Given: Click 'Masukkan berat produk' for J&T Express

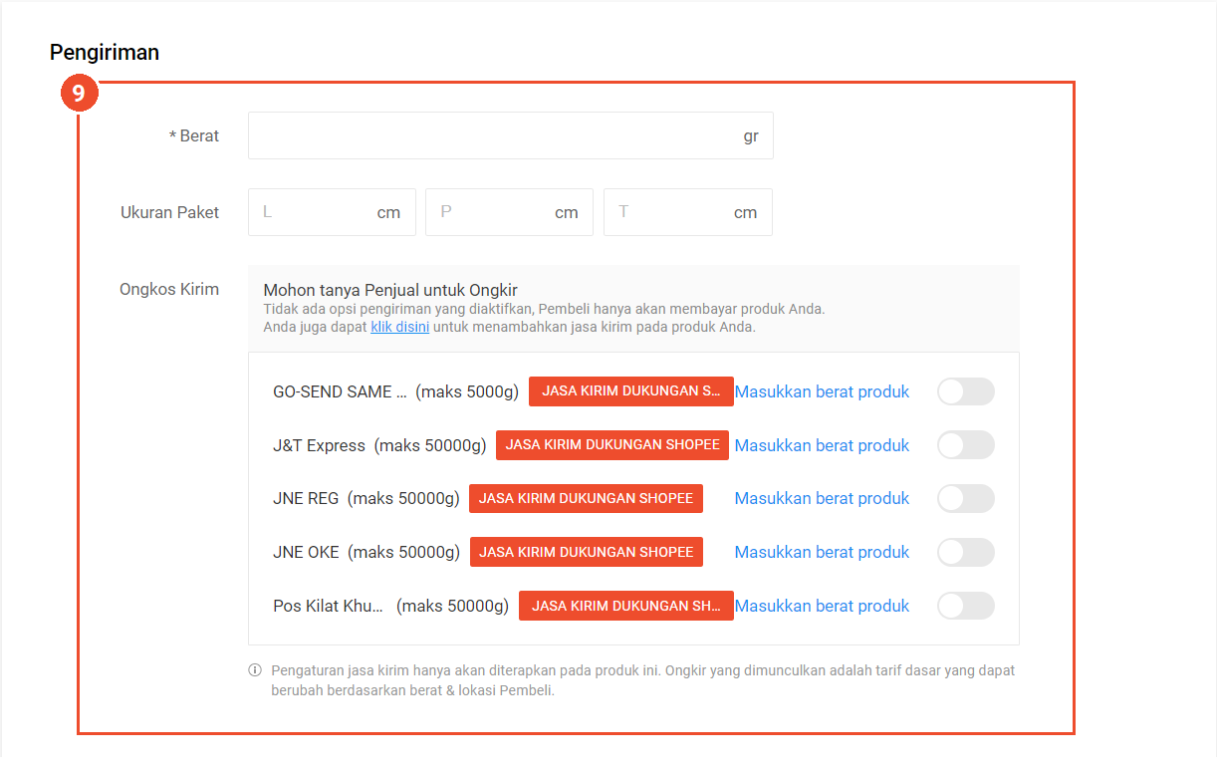Looking at the screenshot, I should coord(822,445).
